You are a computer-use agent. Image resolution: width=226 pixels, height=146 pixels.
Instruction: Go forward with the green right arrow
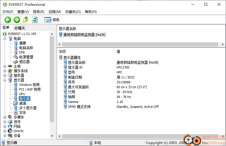pos(17,20)
